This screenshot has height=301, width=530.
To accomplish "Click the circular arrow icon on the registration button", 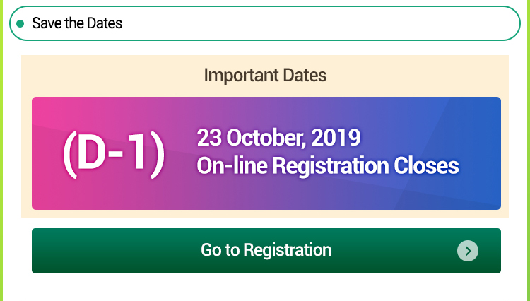I will [467, 251].
